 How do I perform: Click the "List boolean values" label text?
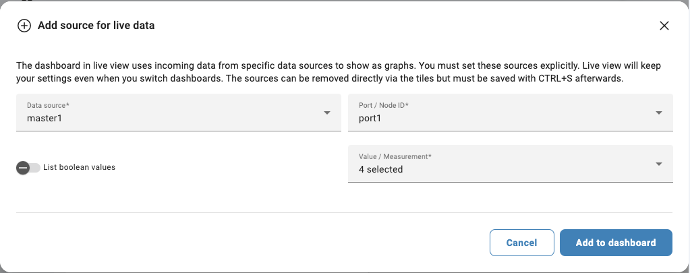[79, 167]
